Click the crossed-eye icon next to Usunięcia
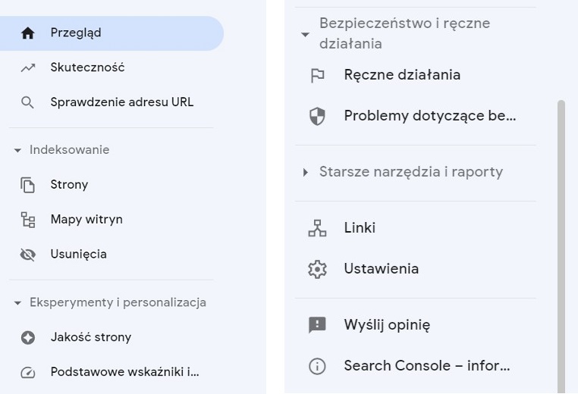578x394 pixels. point(28,255)
